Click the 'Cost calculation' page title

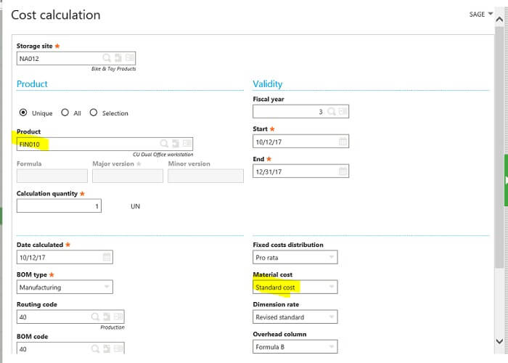pos(56,15)
